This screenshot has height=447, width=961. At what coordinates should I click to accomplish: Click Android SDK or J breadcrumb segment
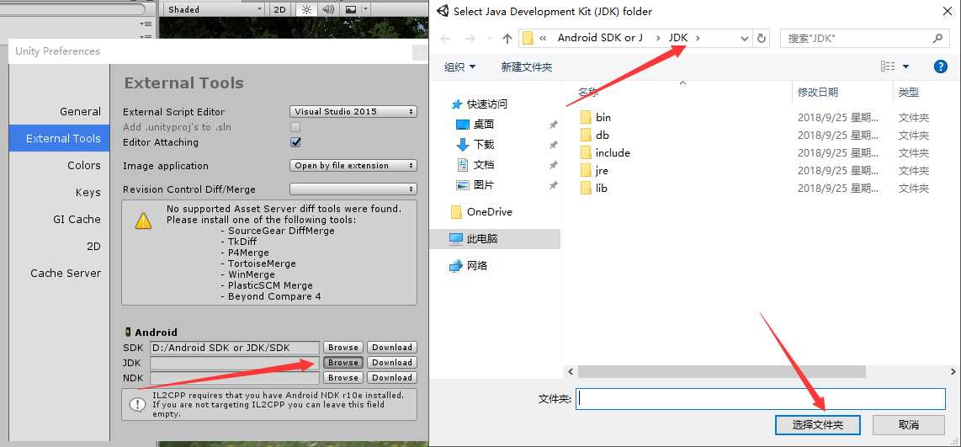(600, 38)
